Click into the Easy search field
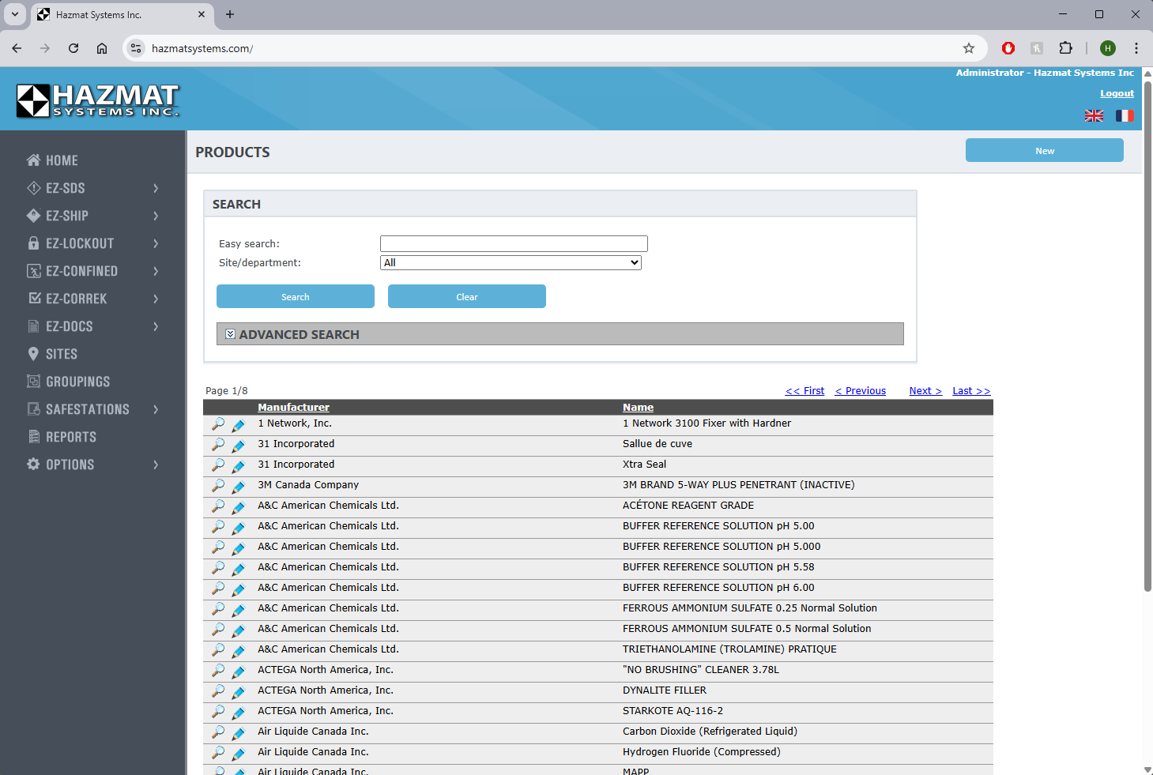This screenshot has width=1153, height=775. (514, 244)
